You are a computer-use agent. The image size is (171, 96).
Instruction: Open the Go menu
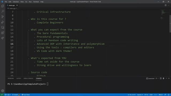26,2
